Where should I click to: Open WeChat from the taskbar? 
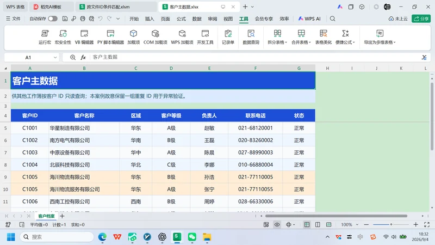[192, 237]
